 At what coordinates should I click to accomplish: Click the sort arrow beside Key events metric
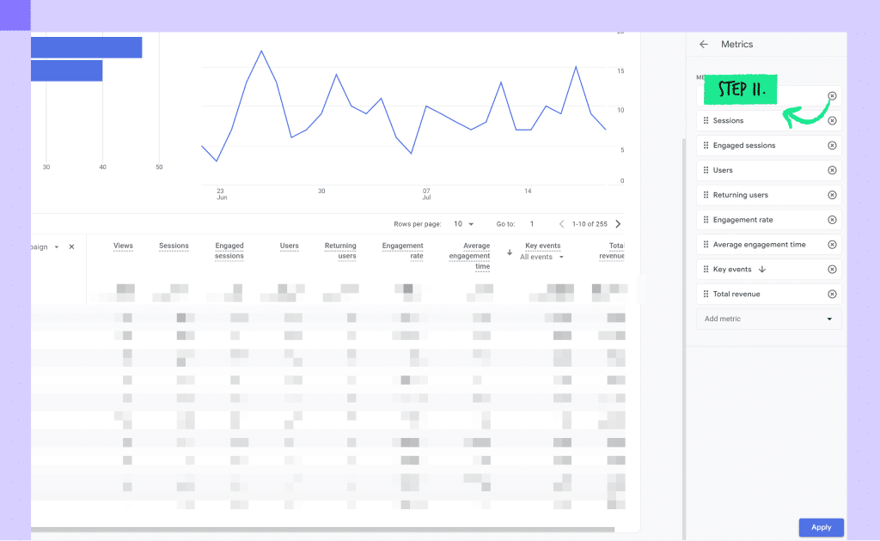click(x=762, y=269)
